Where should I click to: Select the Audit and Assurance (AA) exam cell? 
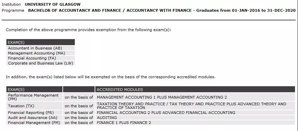click(35, 118)
